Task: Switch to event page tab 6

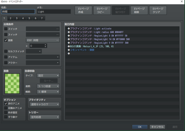Action: pyautogui.click(x=35, y=18)
